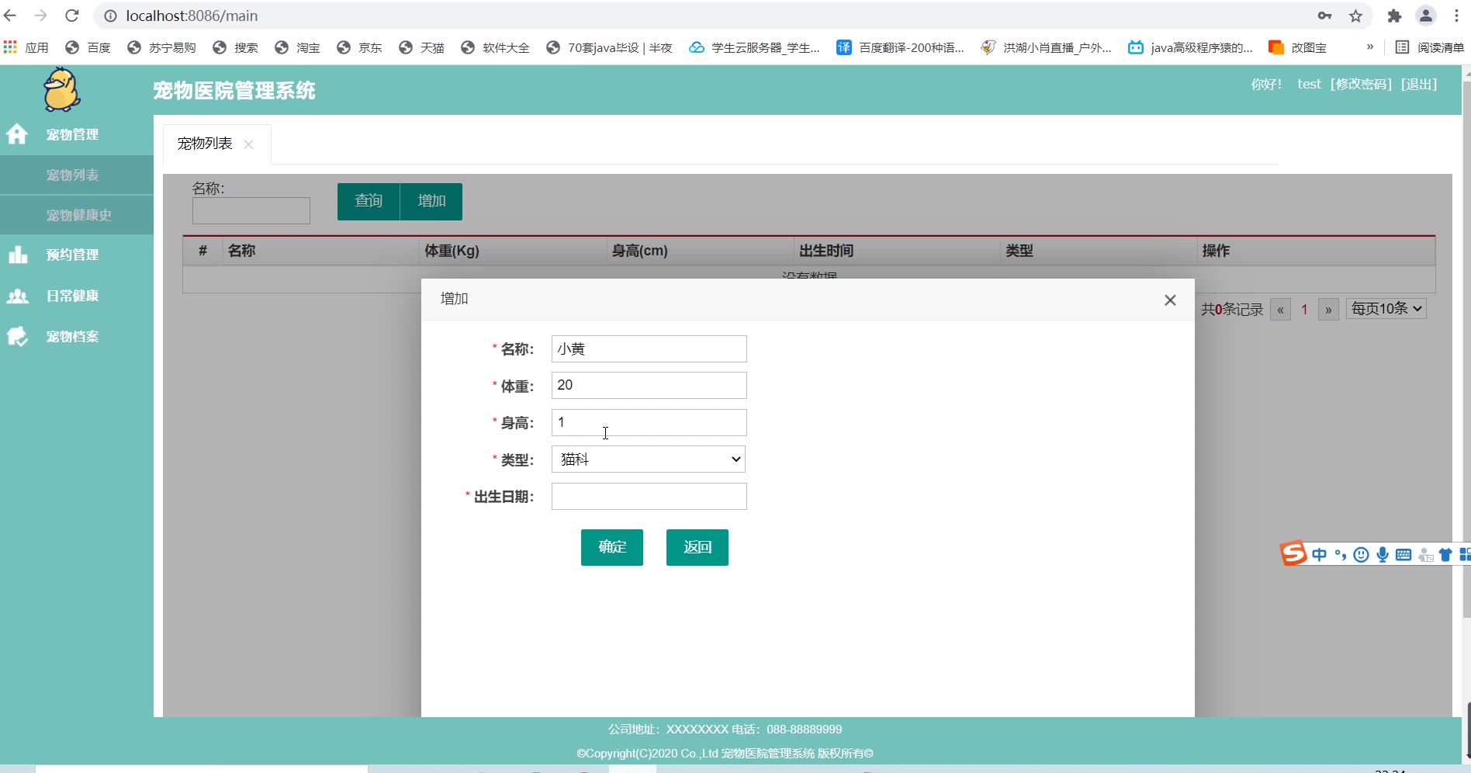Viewport: 1471px width, 773px height.
Task: Click the 出生日期 input field
Action: tap(649, 497)
